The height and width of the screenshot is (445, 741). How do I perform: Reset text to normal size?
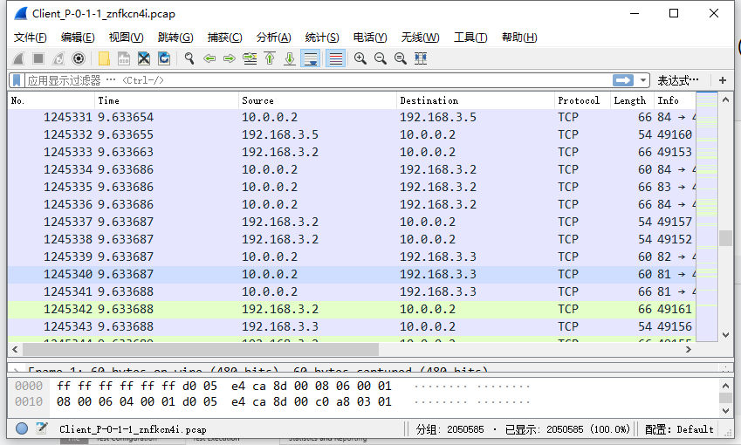(x=401, y=58)
